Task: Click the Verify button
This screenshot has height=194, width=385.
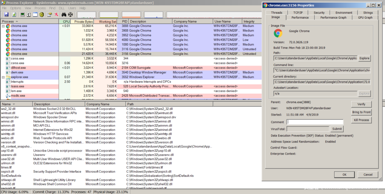Action: (x=361, y=104)
